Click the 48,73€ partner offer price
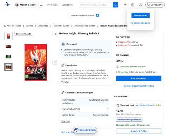This screenshot has width=170, height=136. [x=120, y=111]
